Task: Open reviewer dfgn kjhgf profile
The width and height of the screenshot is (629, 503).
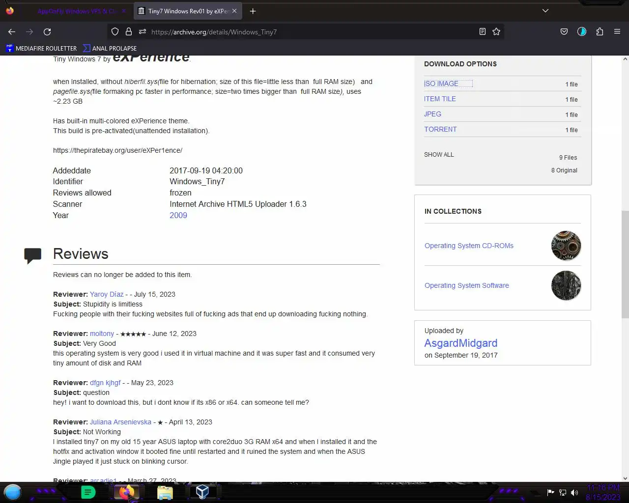Action: click(105, 383)
